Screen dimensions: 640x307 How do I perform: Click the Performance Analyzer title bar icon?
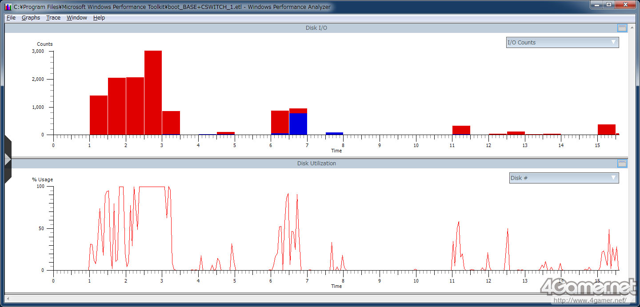pyautogui.click(x=8, y=7)
